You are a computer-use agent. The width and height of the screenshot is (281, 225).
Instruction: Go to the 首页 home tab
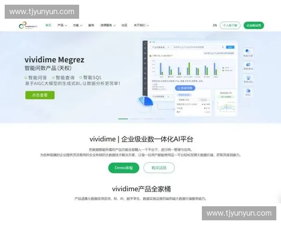(48, 25)
